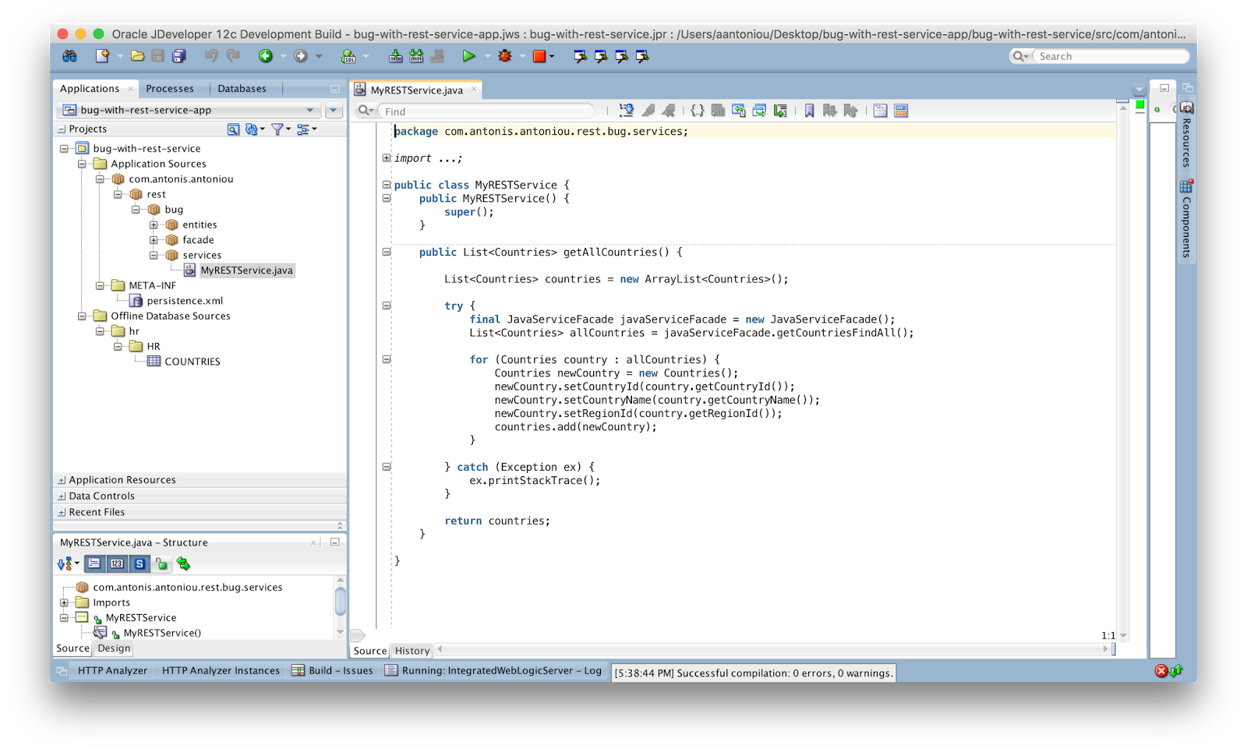
Task: Open the binoculars search icon in main toolbar
Action: [70, 56]
